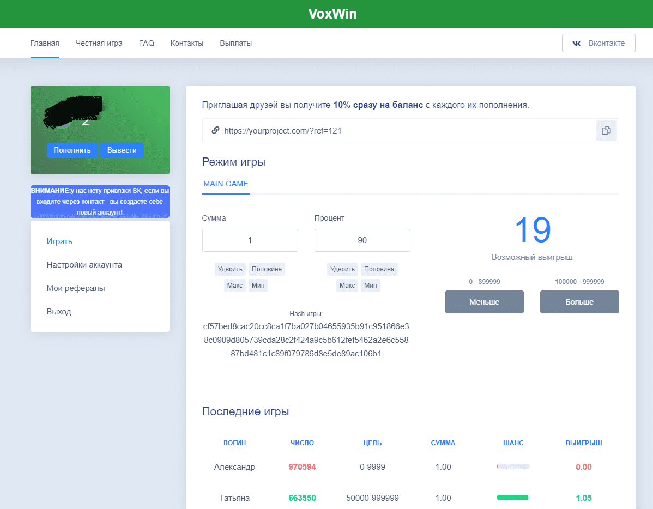
Task: Click the copy referral link icon
Action: 606,131
